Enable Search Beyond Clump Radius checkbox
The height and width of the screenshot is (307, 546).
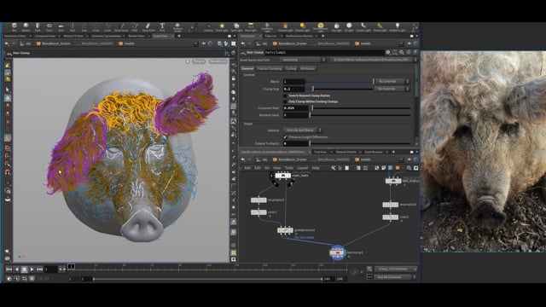(x=285, y=96)
